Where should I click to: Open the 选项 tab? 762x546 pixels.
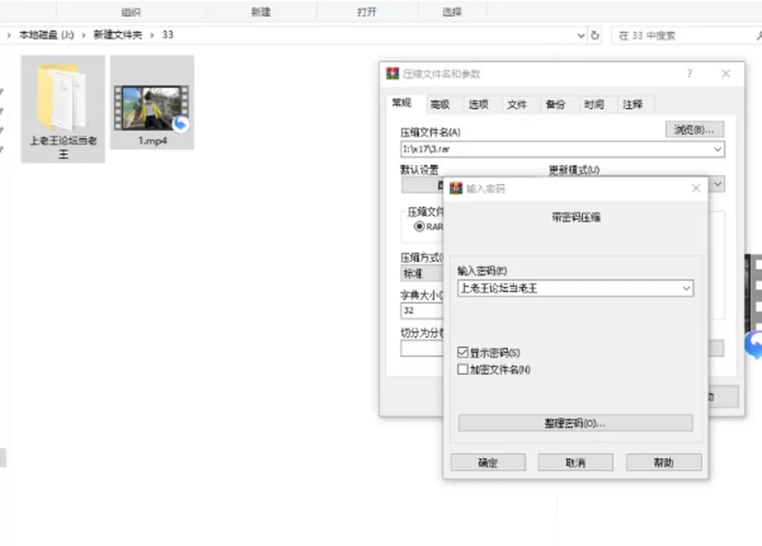pos(478,105)
